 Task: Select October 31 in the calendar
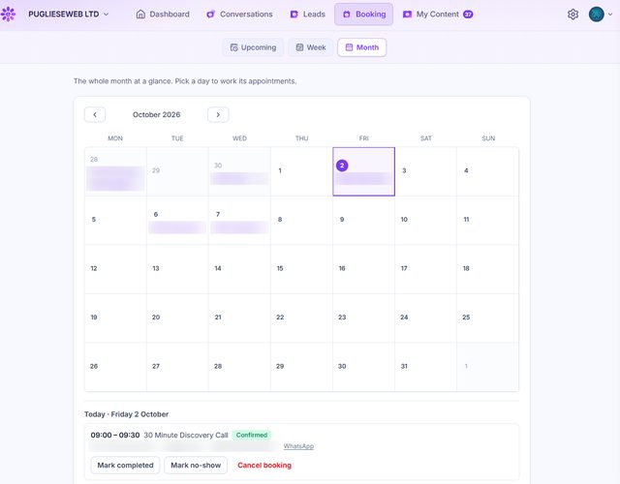[x=426, y=368]
